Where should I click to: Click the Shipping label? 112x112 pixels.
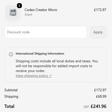tap(11, 97)
